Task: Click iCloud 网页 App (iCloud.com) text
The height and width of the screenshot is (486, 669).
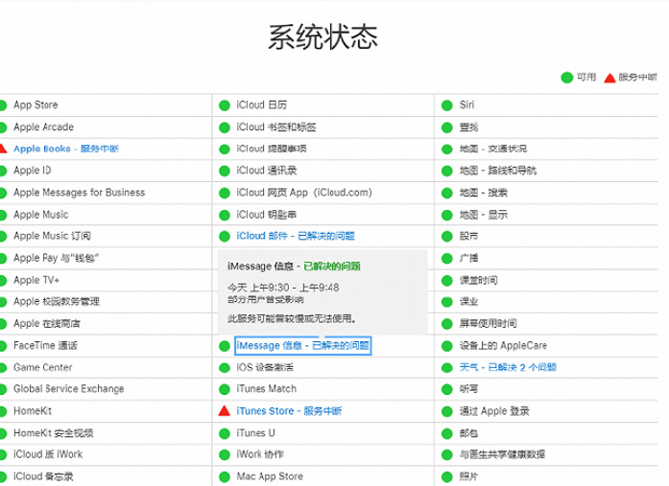Action: [x=304, y=193]
